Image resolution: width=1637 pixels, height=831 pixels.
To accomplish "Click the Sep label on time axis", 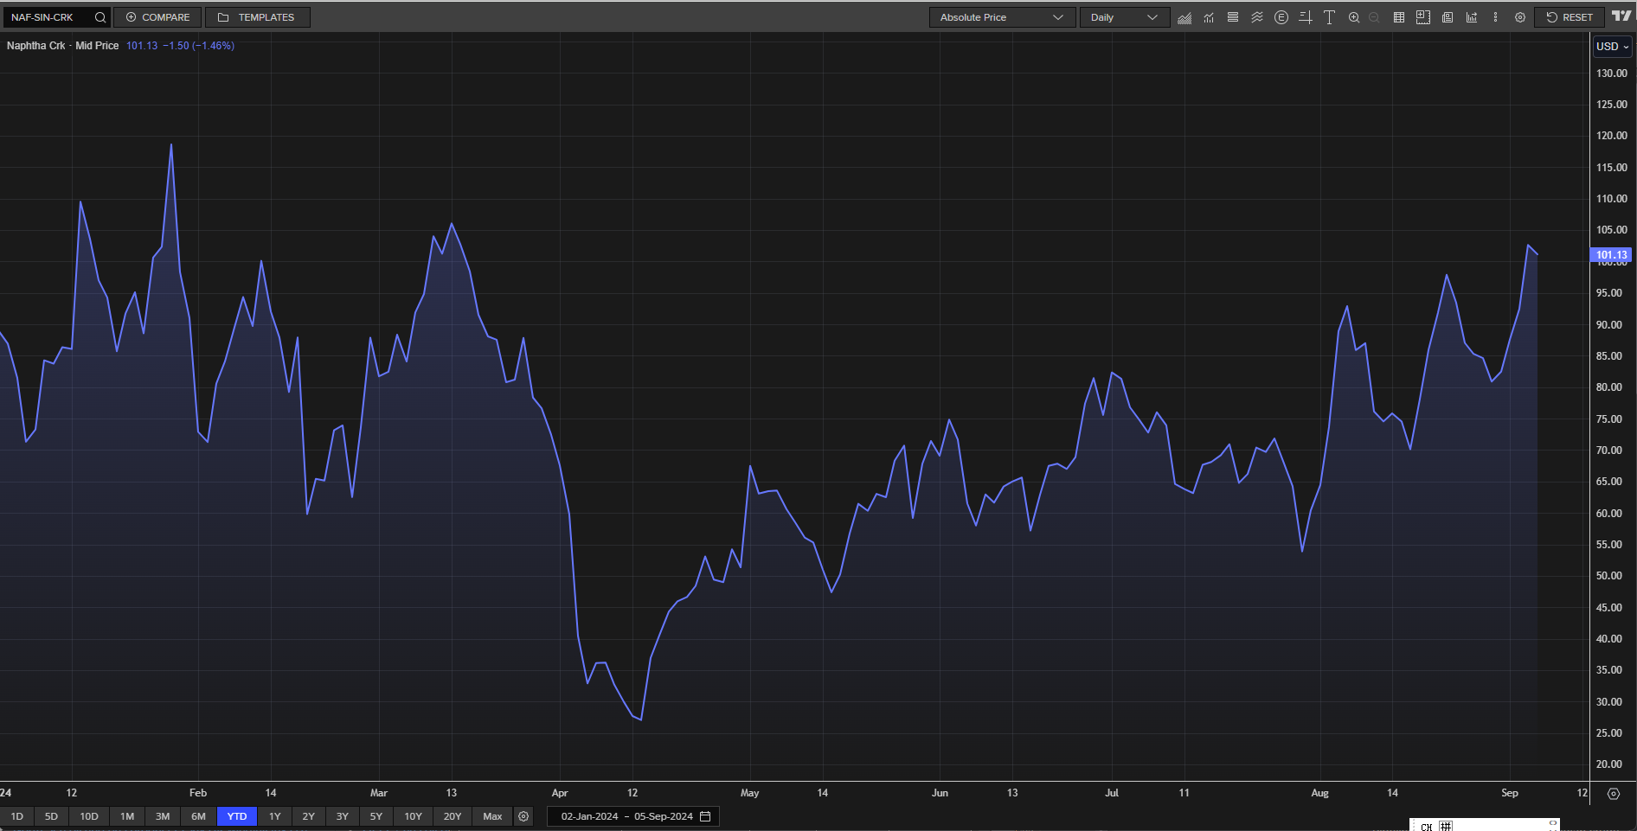I will point(1510,793).
